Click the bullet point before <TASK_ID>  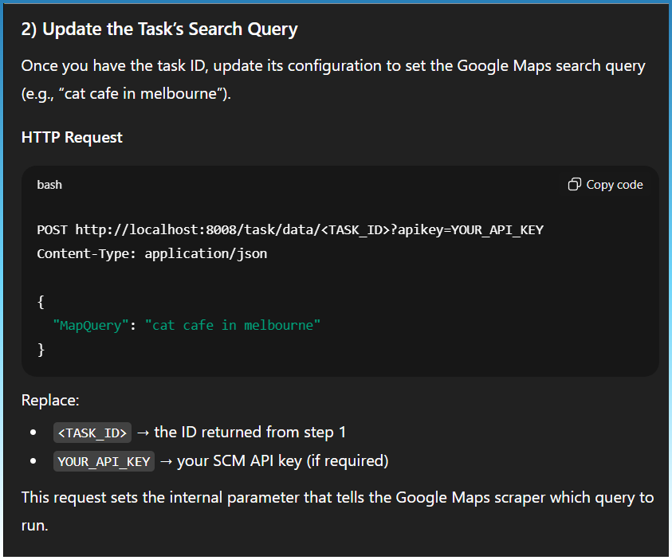pos(33,433)
